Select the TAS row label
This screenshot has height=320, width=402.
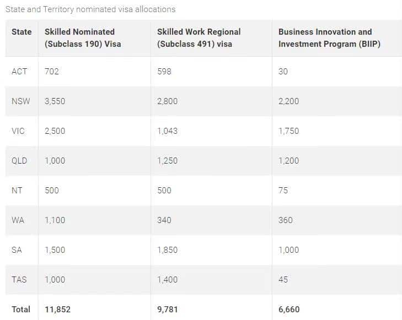click(x=19, y=280)
